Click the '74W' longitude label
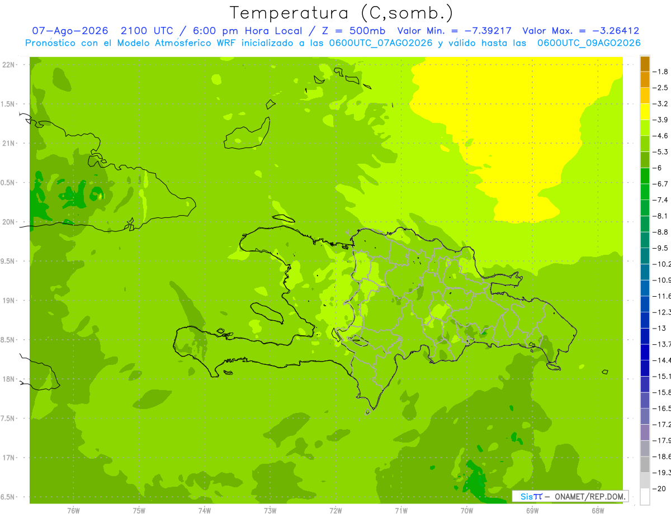 pyautogui.click(x=204, y=511)
